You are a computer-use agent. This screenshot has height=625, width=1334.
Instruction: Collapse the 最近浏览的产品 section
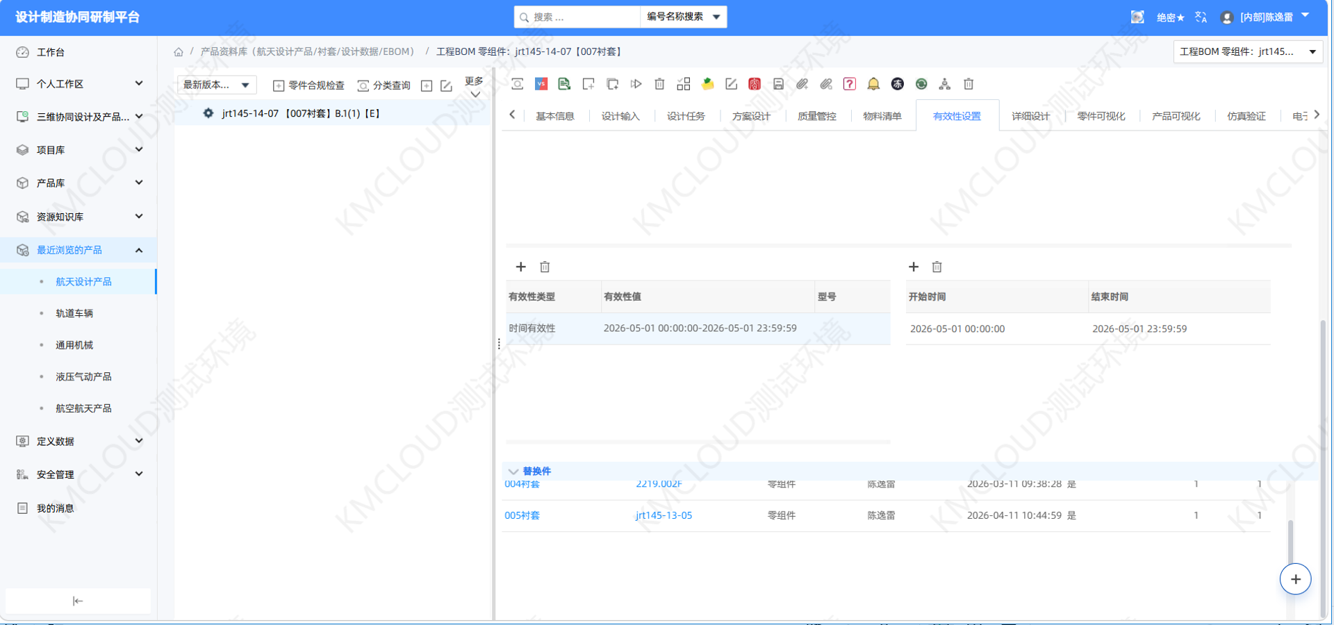(139, 250)
